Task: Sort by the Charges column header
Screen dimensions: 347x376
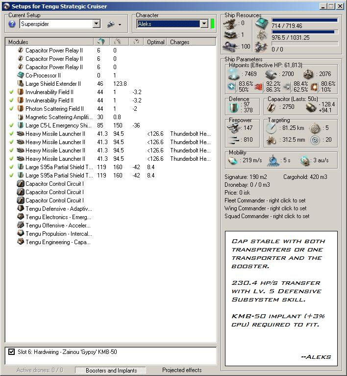Action: 191,42
